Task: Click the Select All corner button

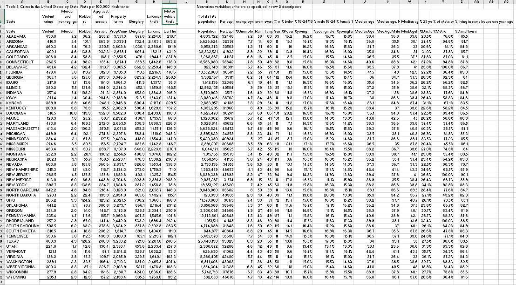Action: (x=3, y=3)
